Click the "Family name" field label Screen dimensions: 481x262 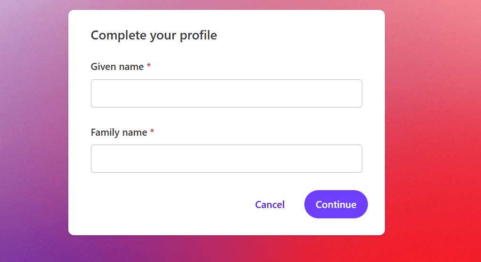point(119,132)
